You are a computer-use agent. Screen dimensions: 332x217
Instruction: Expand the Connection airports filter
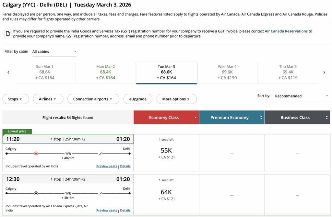tap(93, 99)
